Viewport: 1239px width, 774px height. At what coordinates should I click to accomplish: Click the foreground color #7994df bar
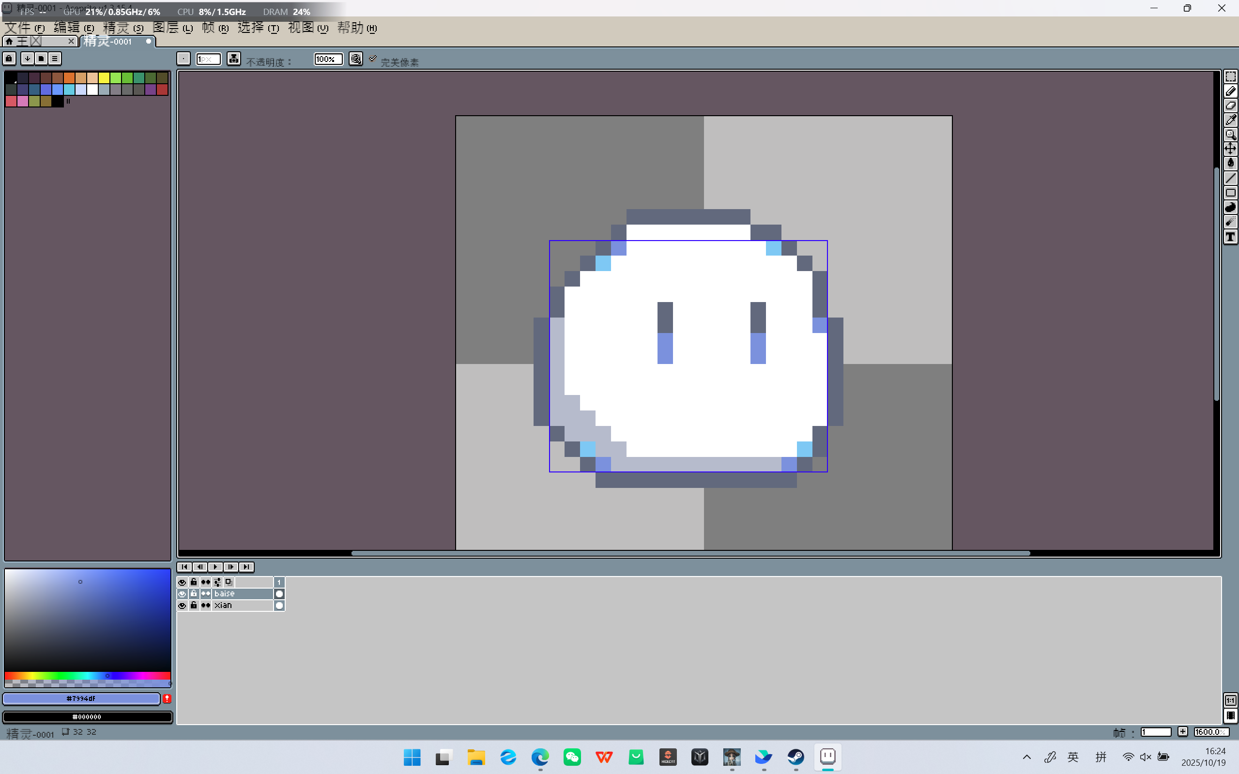pos(81,698)
